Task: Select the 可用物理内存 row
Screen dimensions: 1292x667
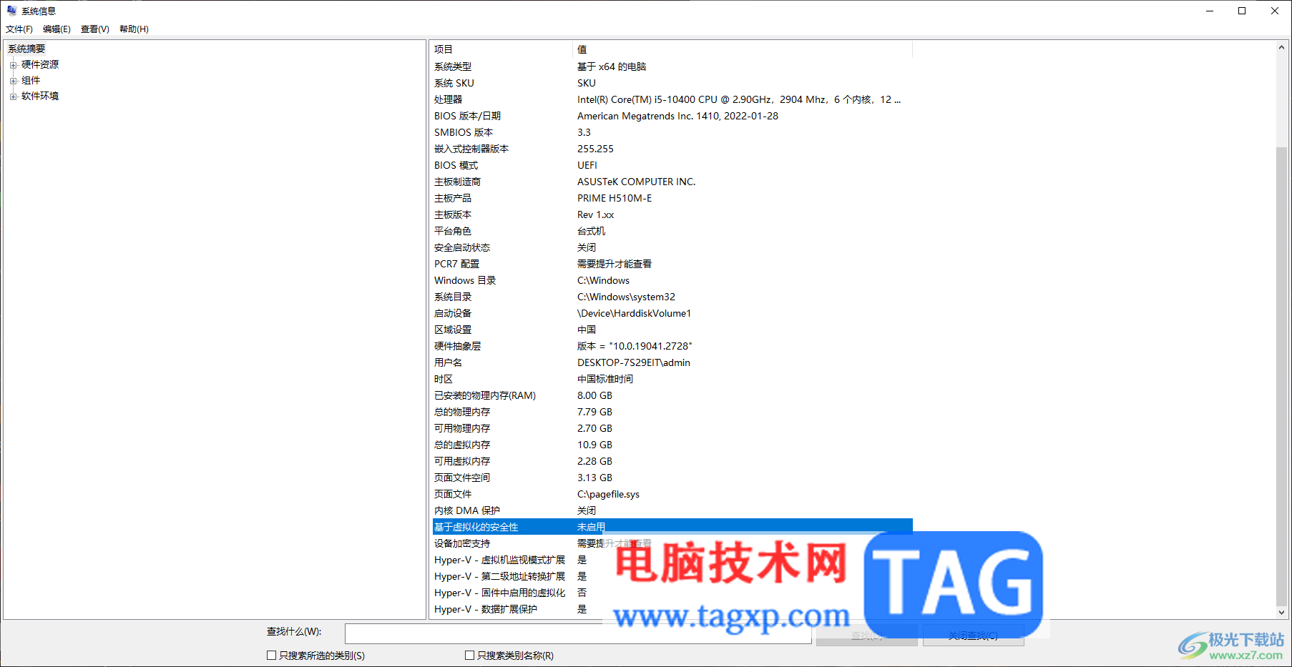Action: (x=672, y=428)
